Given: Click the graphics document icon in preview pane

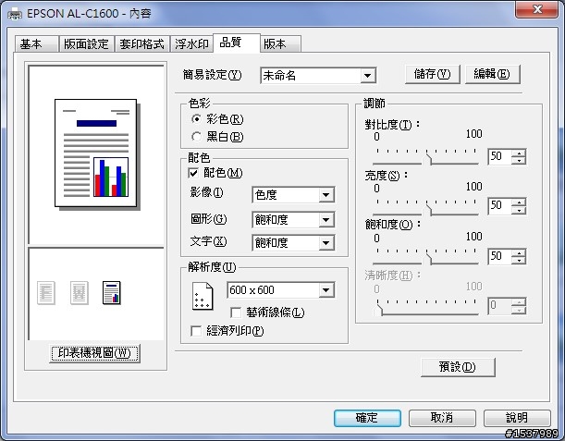Looking at the screenshot, I should [80, 293].
